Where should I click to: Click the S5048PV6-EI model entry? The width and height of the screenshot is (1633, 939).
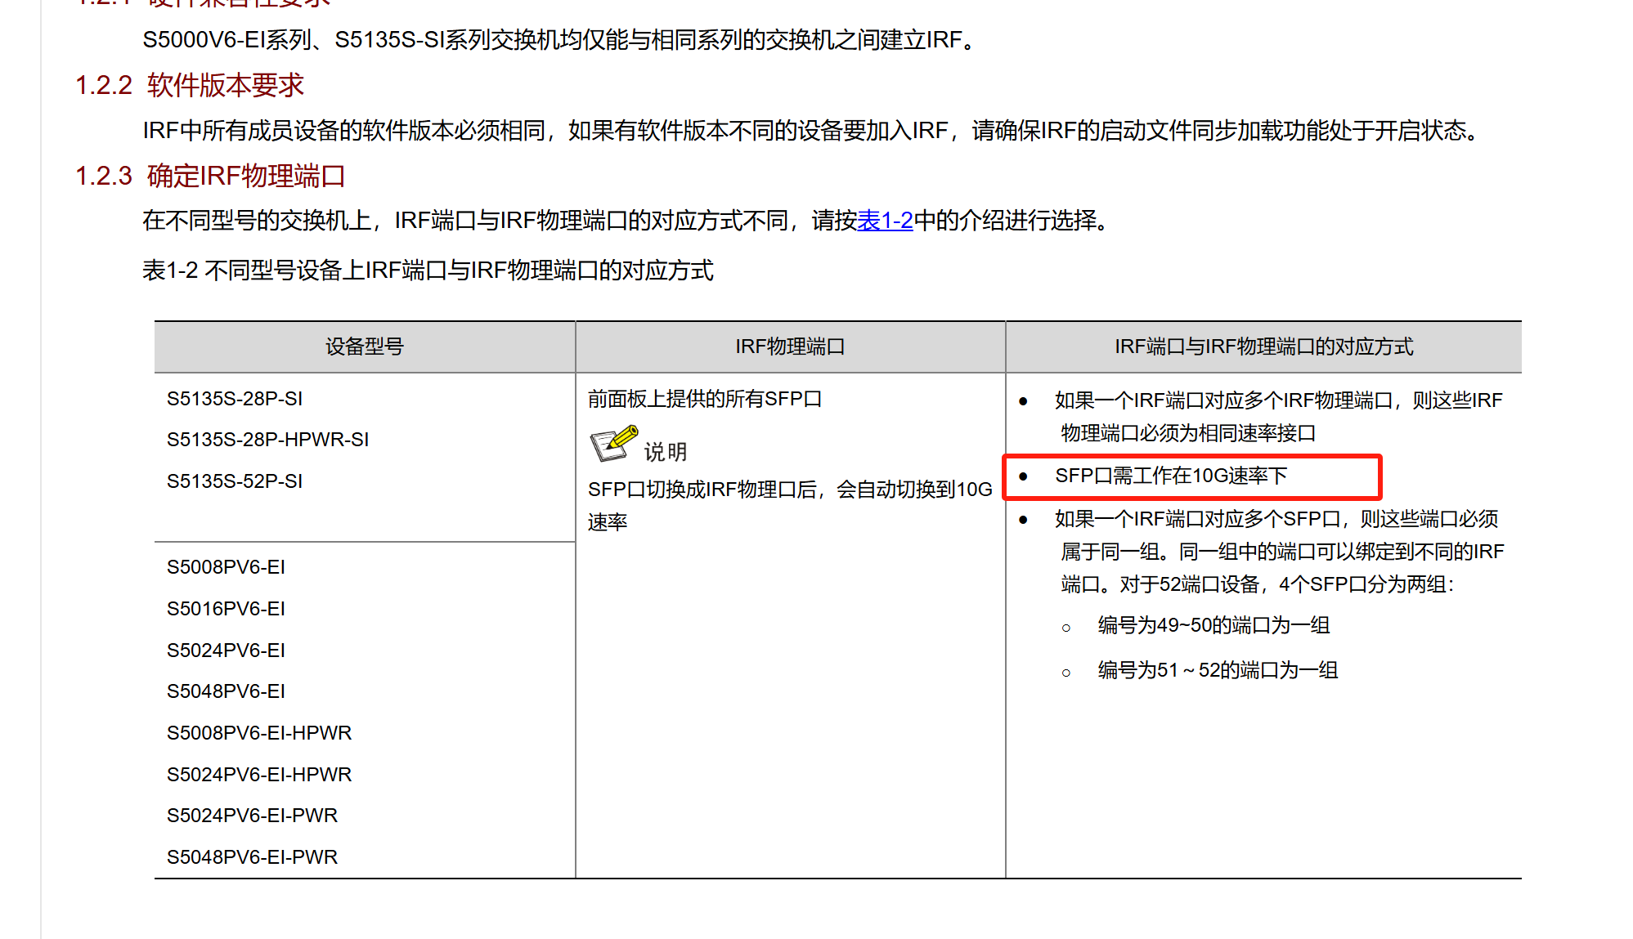226,691
